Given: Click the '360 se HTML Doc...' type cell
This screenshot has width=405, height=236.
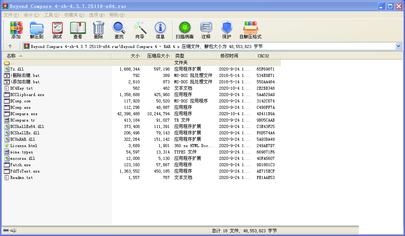Looking at the screenshot, I should pos(194,146).
